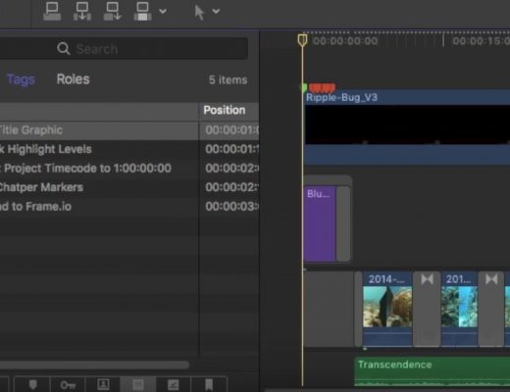Click the 00:00:00:00 timeline ruler timecode
Viewport: 510px width, 392px height.
click(x=345, y=41)
